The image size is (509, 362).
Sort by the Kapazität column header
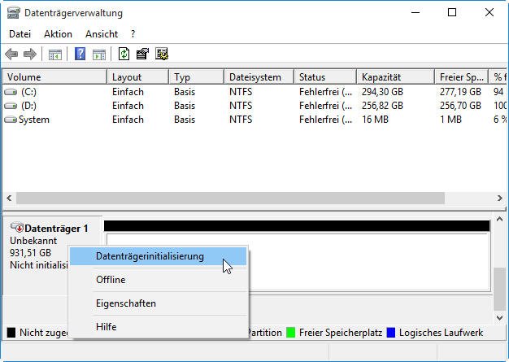(395, 77)
